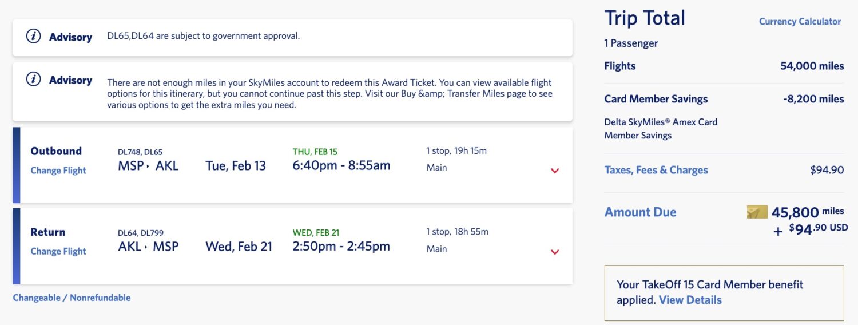Screen dimensions: 858x325
Task: Expand the Return flight details chevron
Action: [x=554, y=252]
